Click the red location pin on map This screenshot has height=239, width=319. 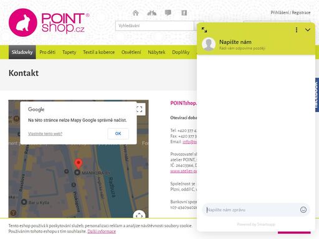[x=79, y=164]
